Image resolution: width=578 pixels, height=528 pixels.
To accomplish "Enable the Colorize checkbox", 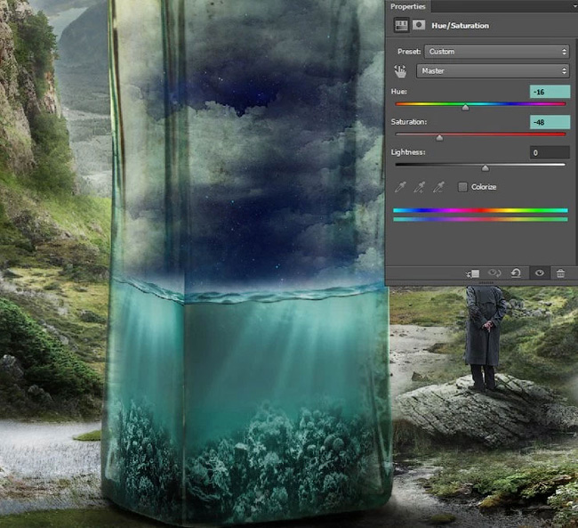I will point(462,187).
